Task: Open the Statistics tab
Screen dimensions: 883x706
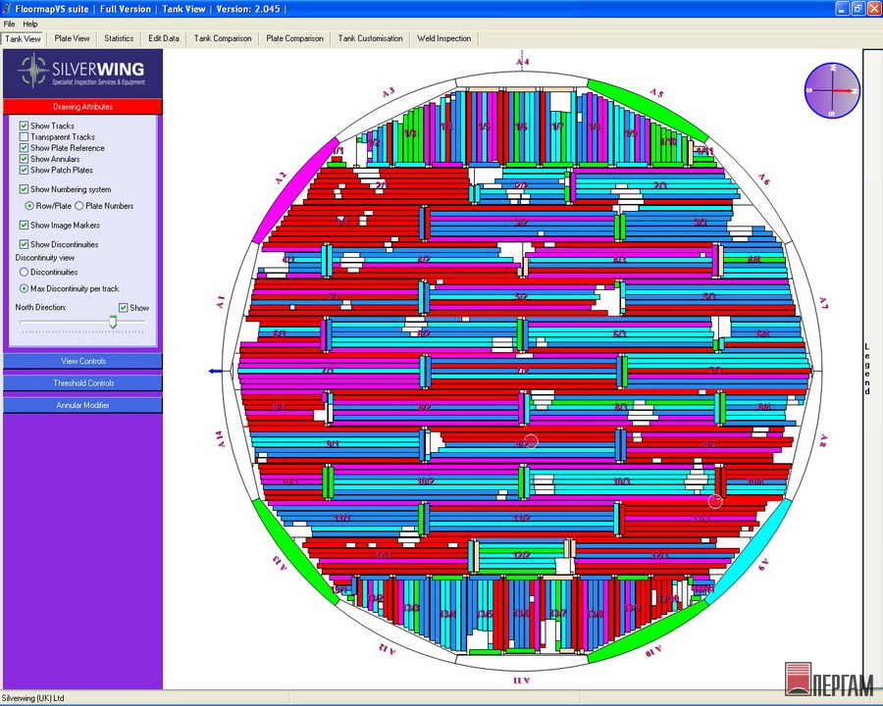Action: [x=119, y=38]
